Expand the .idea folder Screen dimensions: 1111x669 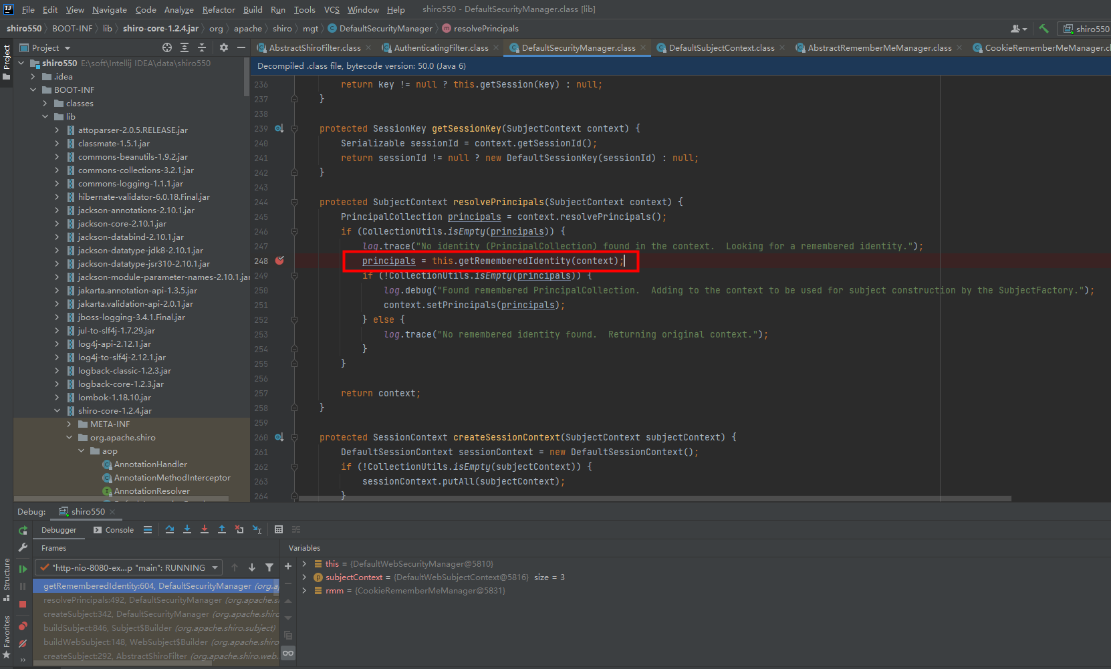pyautogui.click(x=33, y=76)
